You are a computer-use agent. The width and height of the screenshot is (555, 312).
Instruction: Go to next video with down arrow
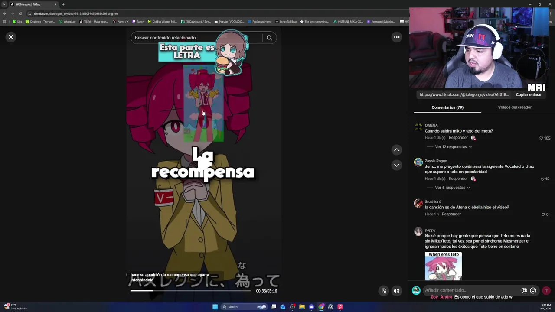pyautogui.click(x=396, y=165)
